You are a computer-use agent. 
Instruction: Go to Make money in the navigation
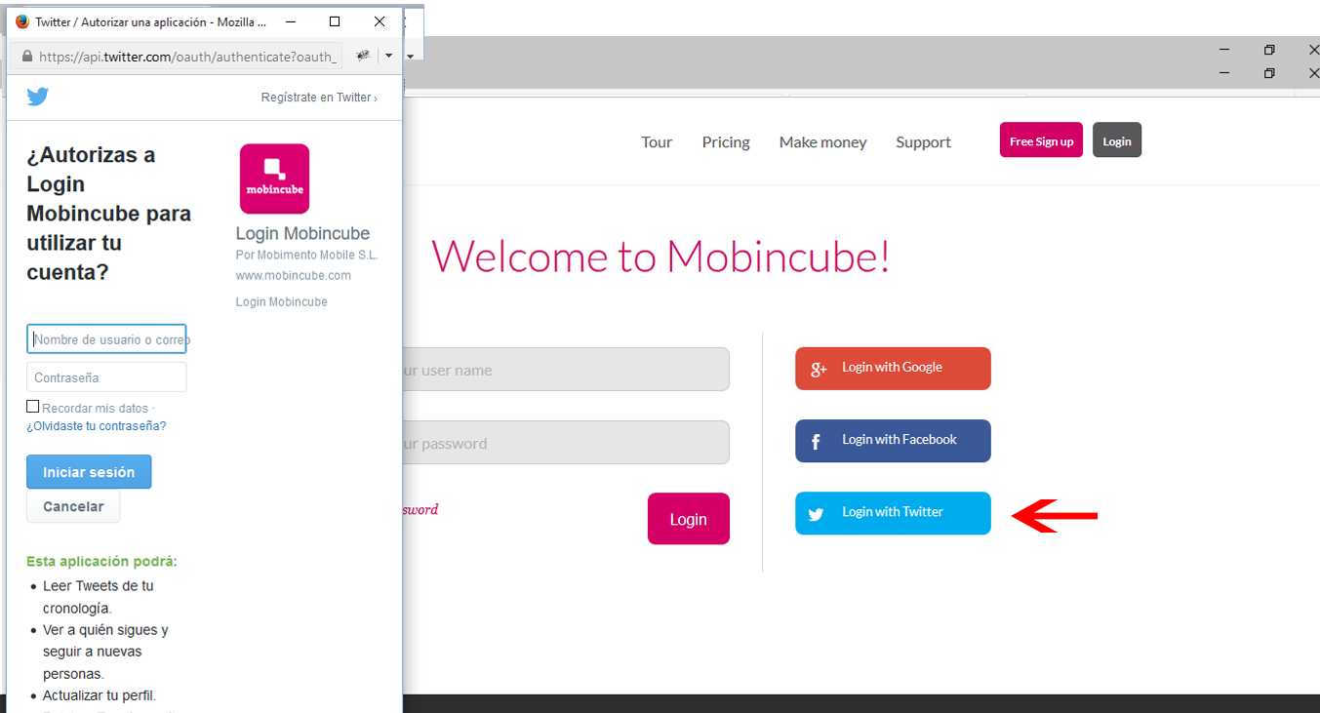point(822,142)
